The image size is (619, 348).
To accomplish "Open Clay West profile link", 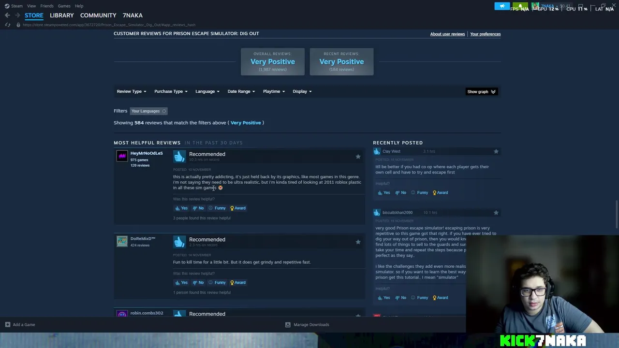I will tap(391, 151).
